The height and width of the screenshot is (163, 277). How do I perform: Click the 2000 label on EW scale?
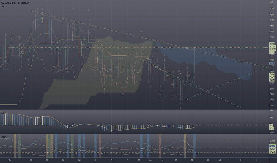tap(272, 118)
